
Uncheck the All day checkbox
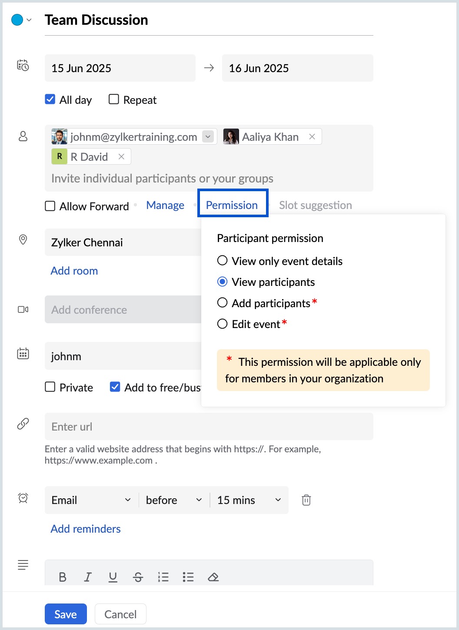50,99
